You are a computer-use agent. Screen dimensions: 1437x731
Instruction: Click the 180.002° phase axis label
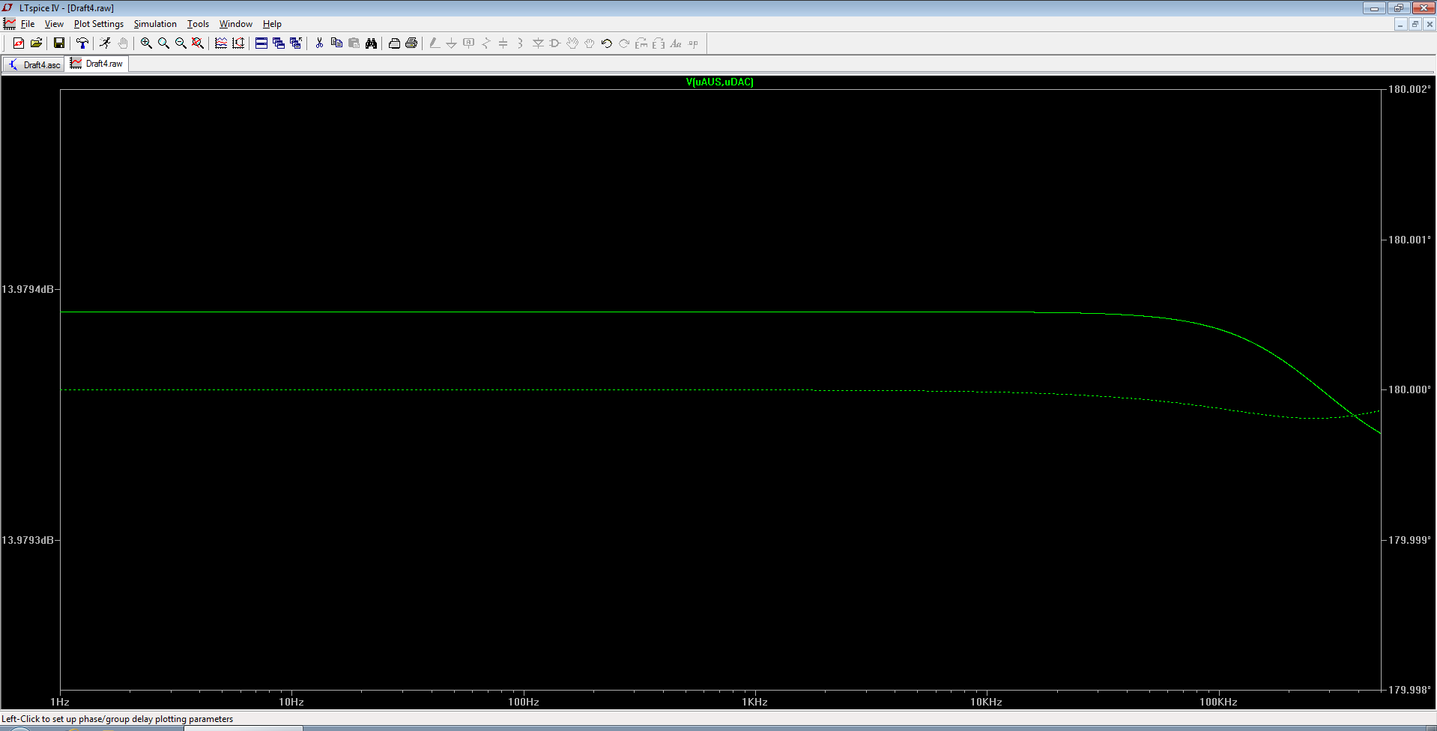coord(1409,89)
